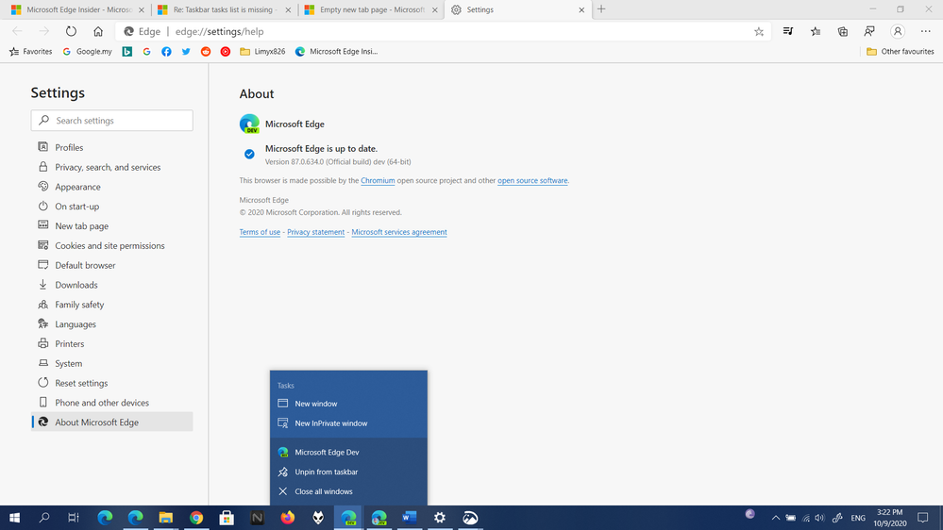Open the Action Center notifications
The image size is (943, 530).
923,518
